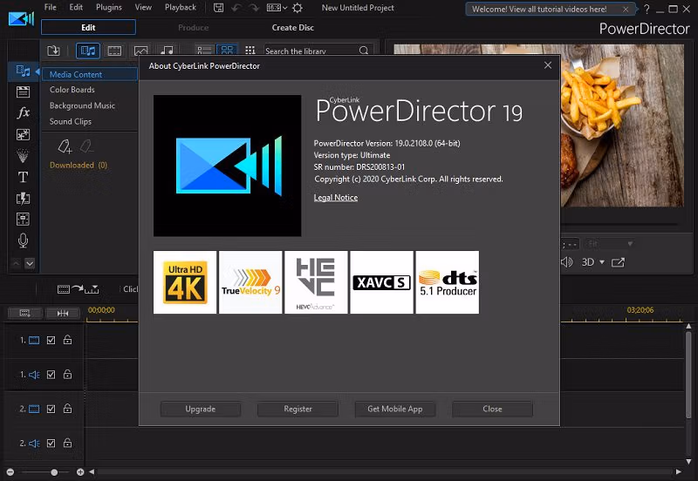Image resolution: width=698 pixels, height=481 pixels.
Task: Open the Playback menu
Action: pos(181,8)
